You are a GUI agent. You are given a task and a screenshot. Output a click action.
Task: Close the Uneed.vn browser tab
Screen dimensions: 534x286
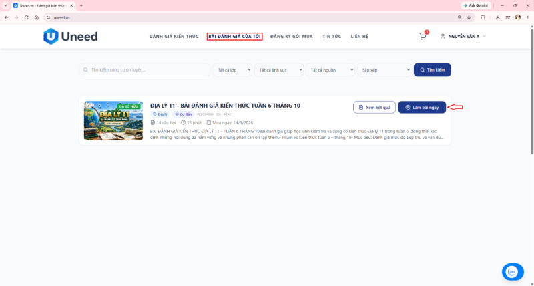tap(71, 6)
